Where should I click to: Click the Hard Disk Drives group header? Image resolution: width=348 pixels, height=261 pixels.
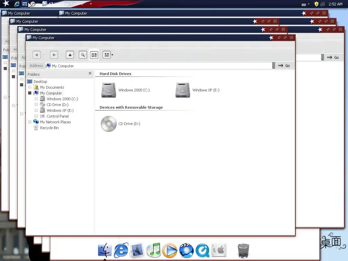tap(116, 74)
